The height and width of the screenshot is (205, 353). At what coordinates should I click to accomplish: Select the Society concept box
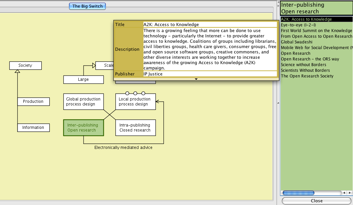pyautogui.click(x=25, y=65)
